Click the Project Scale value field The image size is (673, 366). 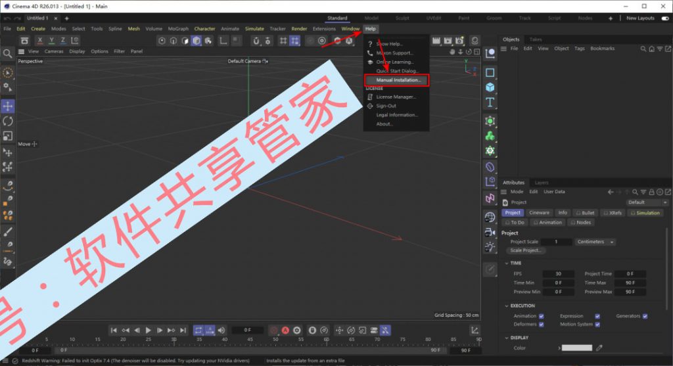pos(556,242)
